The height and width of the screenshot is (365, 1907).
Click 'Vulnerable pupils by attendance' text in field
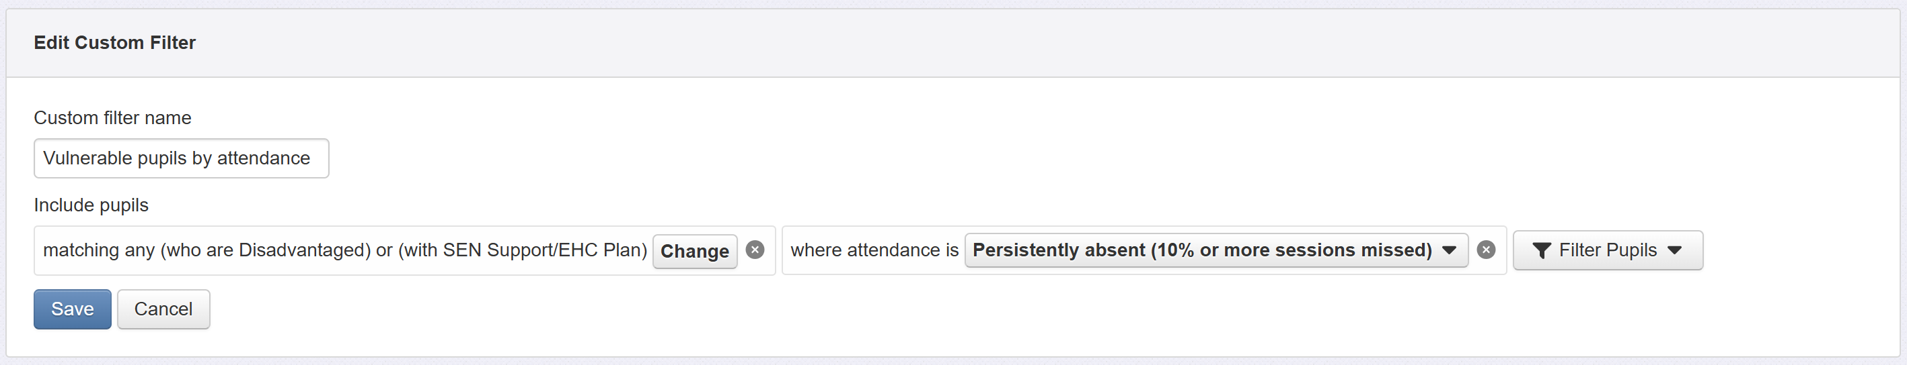[x=176, y=158]
